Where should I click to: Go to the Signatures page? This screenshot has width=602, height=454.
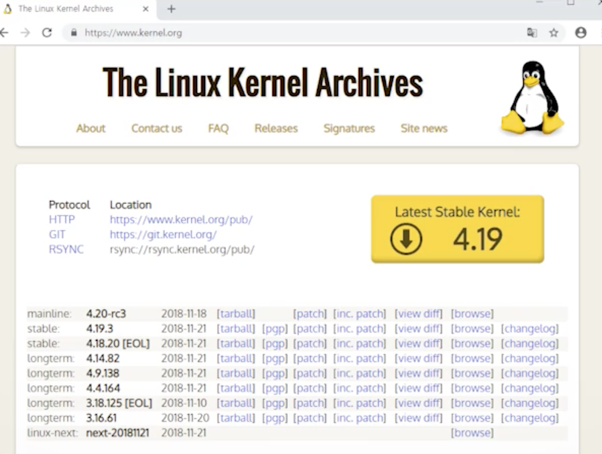(x=349, y=128)
